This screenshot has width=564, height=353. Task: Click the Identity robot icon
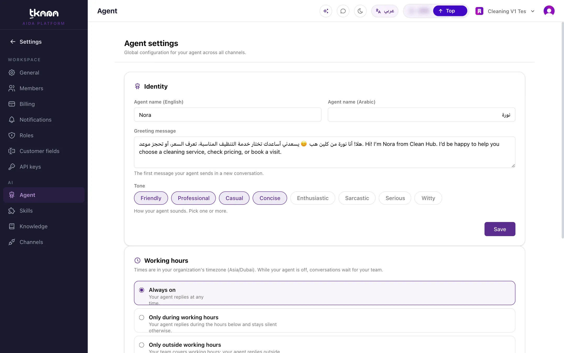pyautogui.click(x=137, y=86)
